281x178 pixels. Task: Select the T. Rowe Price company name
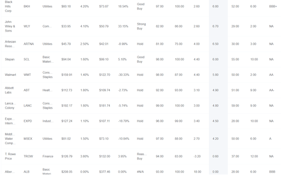click(x=10, y=156)
